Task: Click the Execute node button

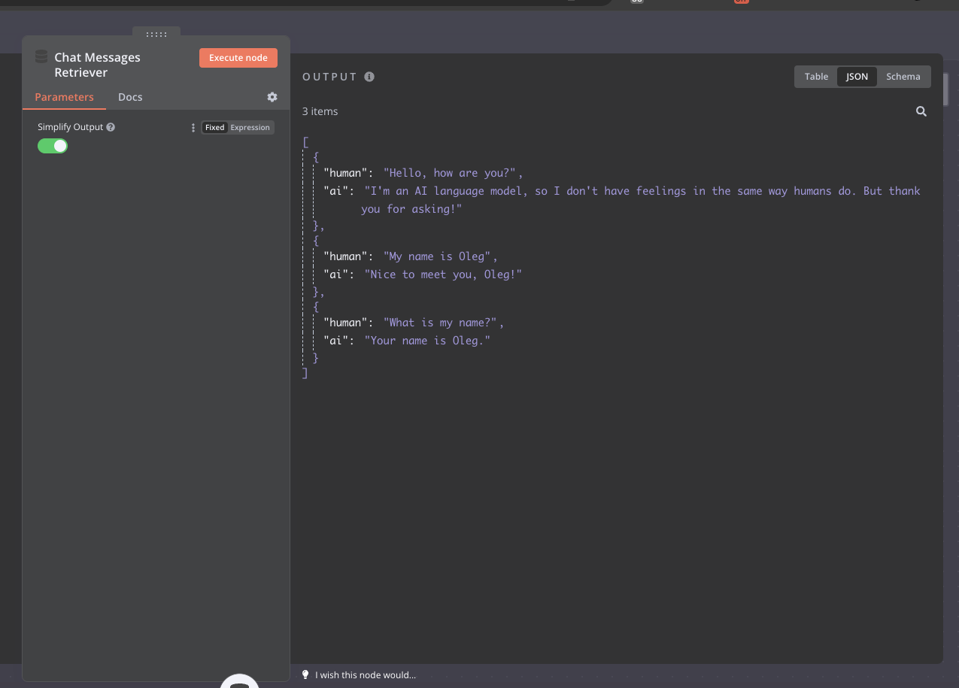Action: pos(238,58)
